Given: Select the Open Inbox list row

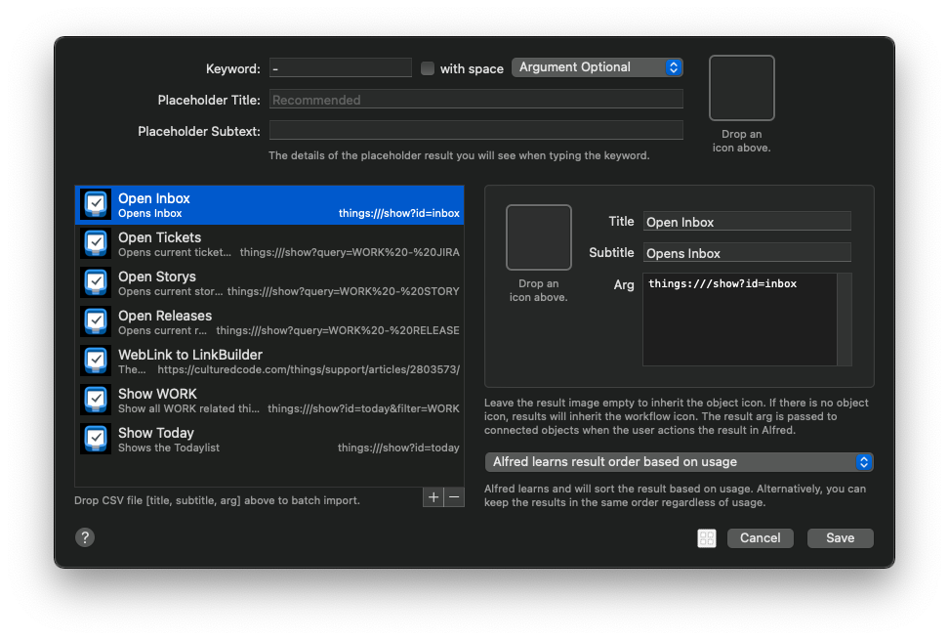Looking at the screenshot, I should click(269, 205).
